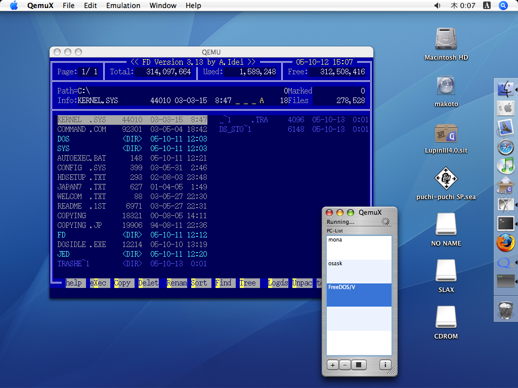Click the COMMAND.COM file row

click(132, 129)
